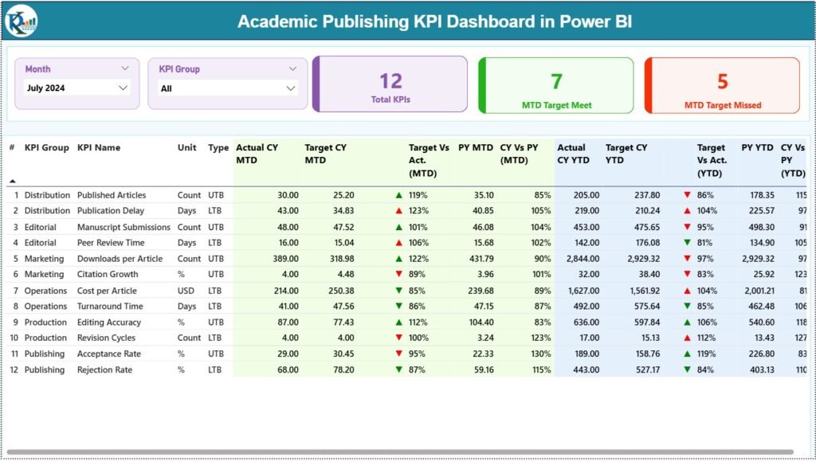
Task: Click the MTD Target Meet card showing 7
Action: [555, 84]
